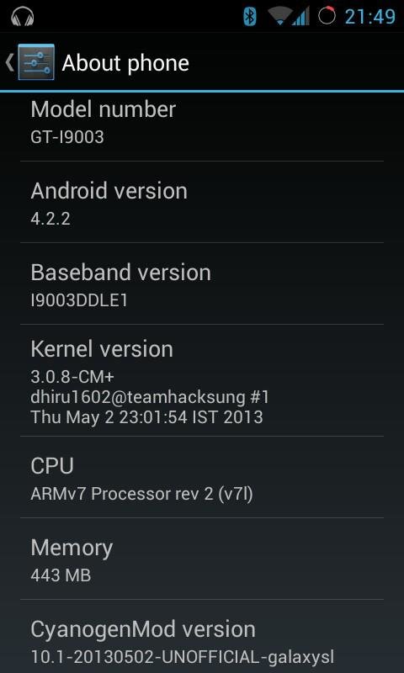404x673 pixels.
Task: Tap the mobile signal bars icon
Action: pos(300,16)
